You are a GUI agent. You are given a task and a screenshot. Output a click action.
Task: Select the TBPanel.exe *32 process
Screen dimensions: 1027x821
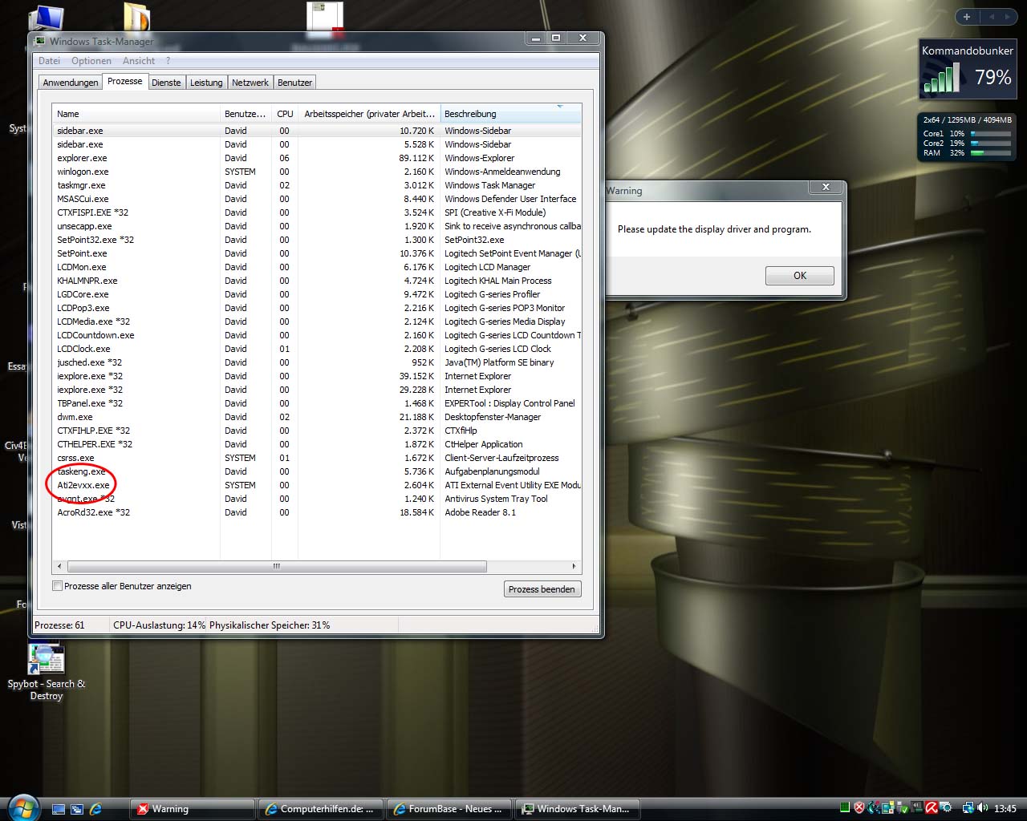tap(317, 403)
